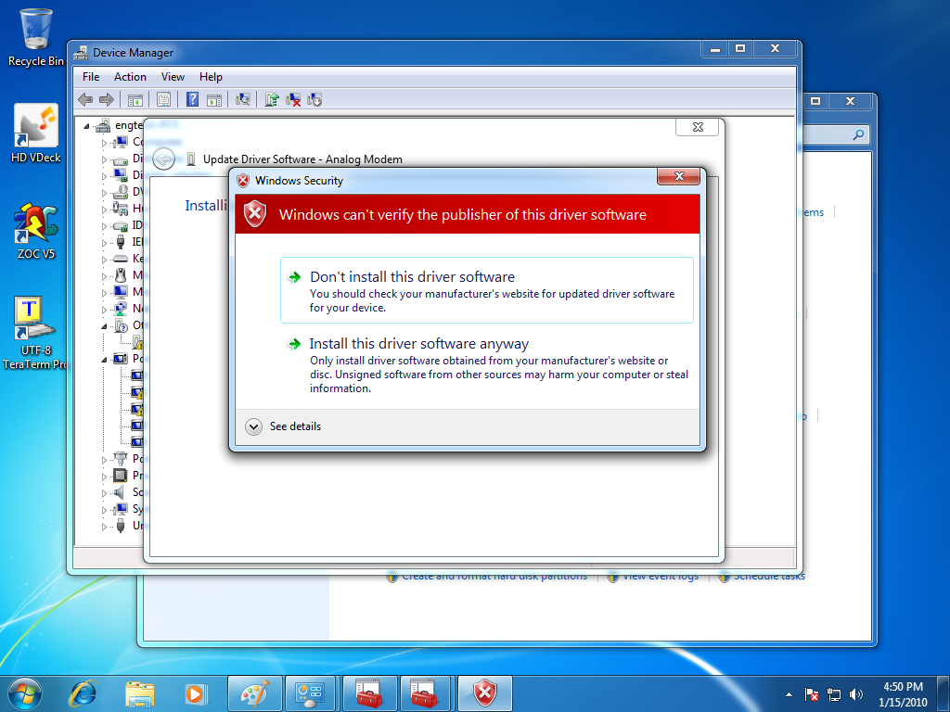Click the Update Driver Software toolbar icon
Viewport: 950px width, 712px height.
click(x=272, y=100)
